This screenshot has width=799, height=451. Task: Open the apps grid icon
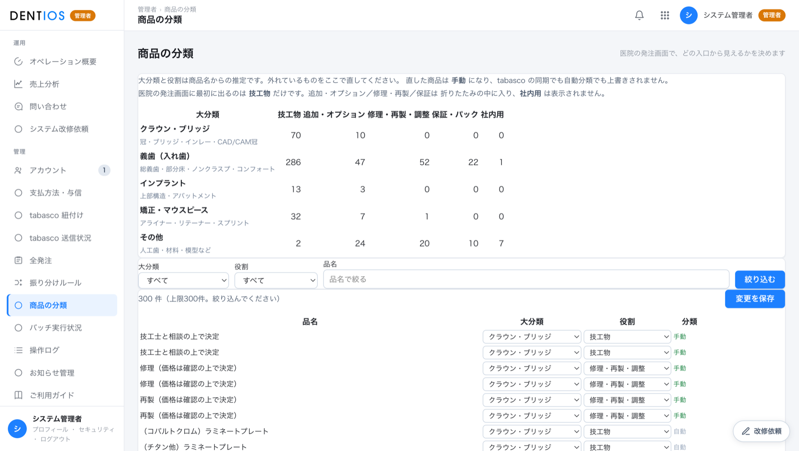pyautogui.click(x=665, y=15)
